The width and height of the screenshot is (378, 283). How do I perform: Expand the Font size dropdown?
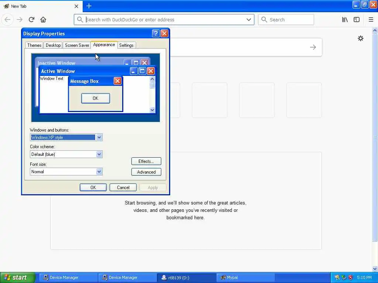pyautogui.click(x=99, y=172)
